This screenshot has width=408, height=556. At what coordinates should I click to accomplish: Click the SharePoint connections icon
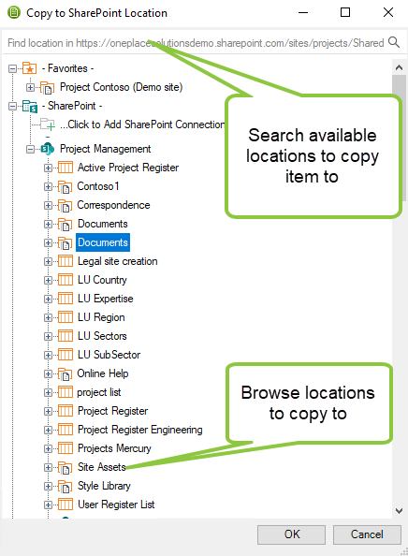[x=29, y=106]
